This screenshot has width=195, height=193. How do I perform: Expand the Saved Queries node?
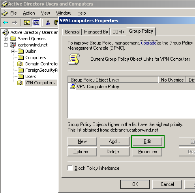coord(6,39)
